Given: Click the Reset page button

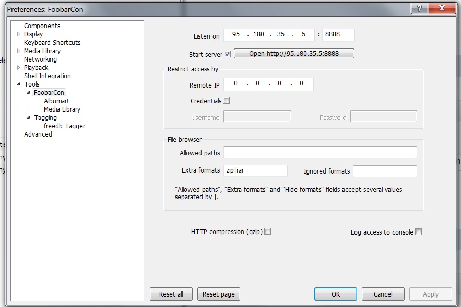Looking at the screenshot, I should coord(218,294).
